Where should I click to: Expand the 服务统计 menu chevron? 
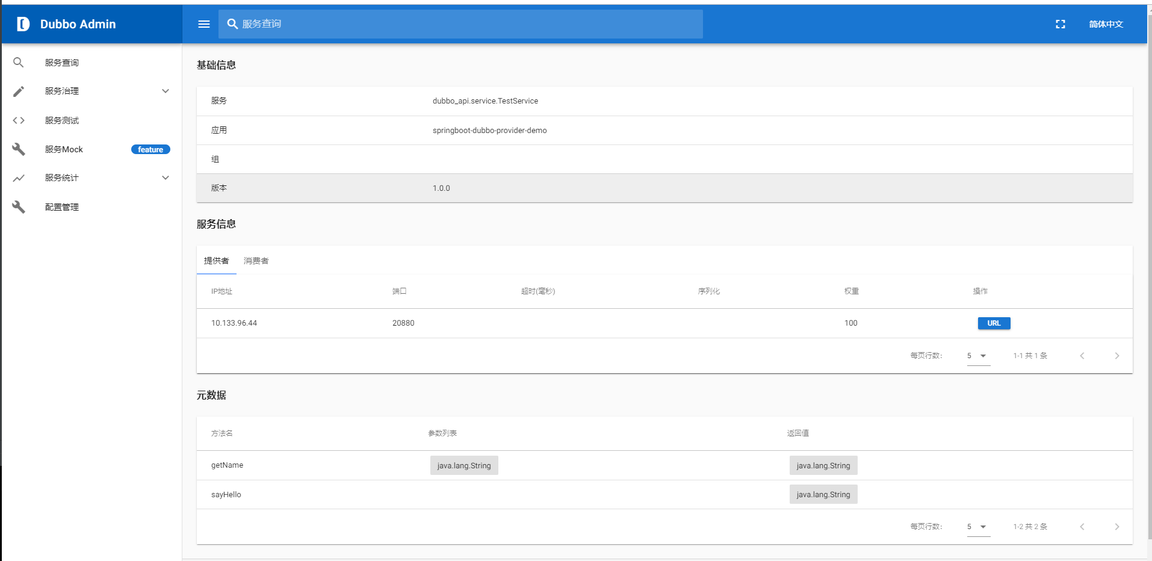tap(166, 178)
